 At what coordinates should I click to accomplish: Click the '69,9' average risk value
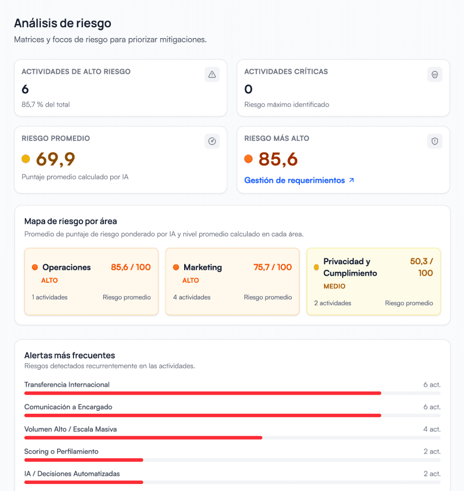56,159
